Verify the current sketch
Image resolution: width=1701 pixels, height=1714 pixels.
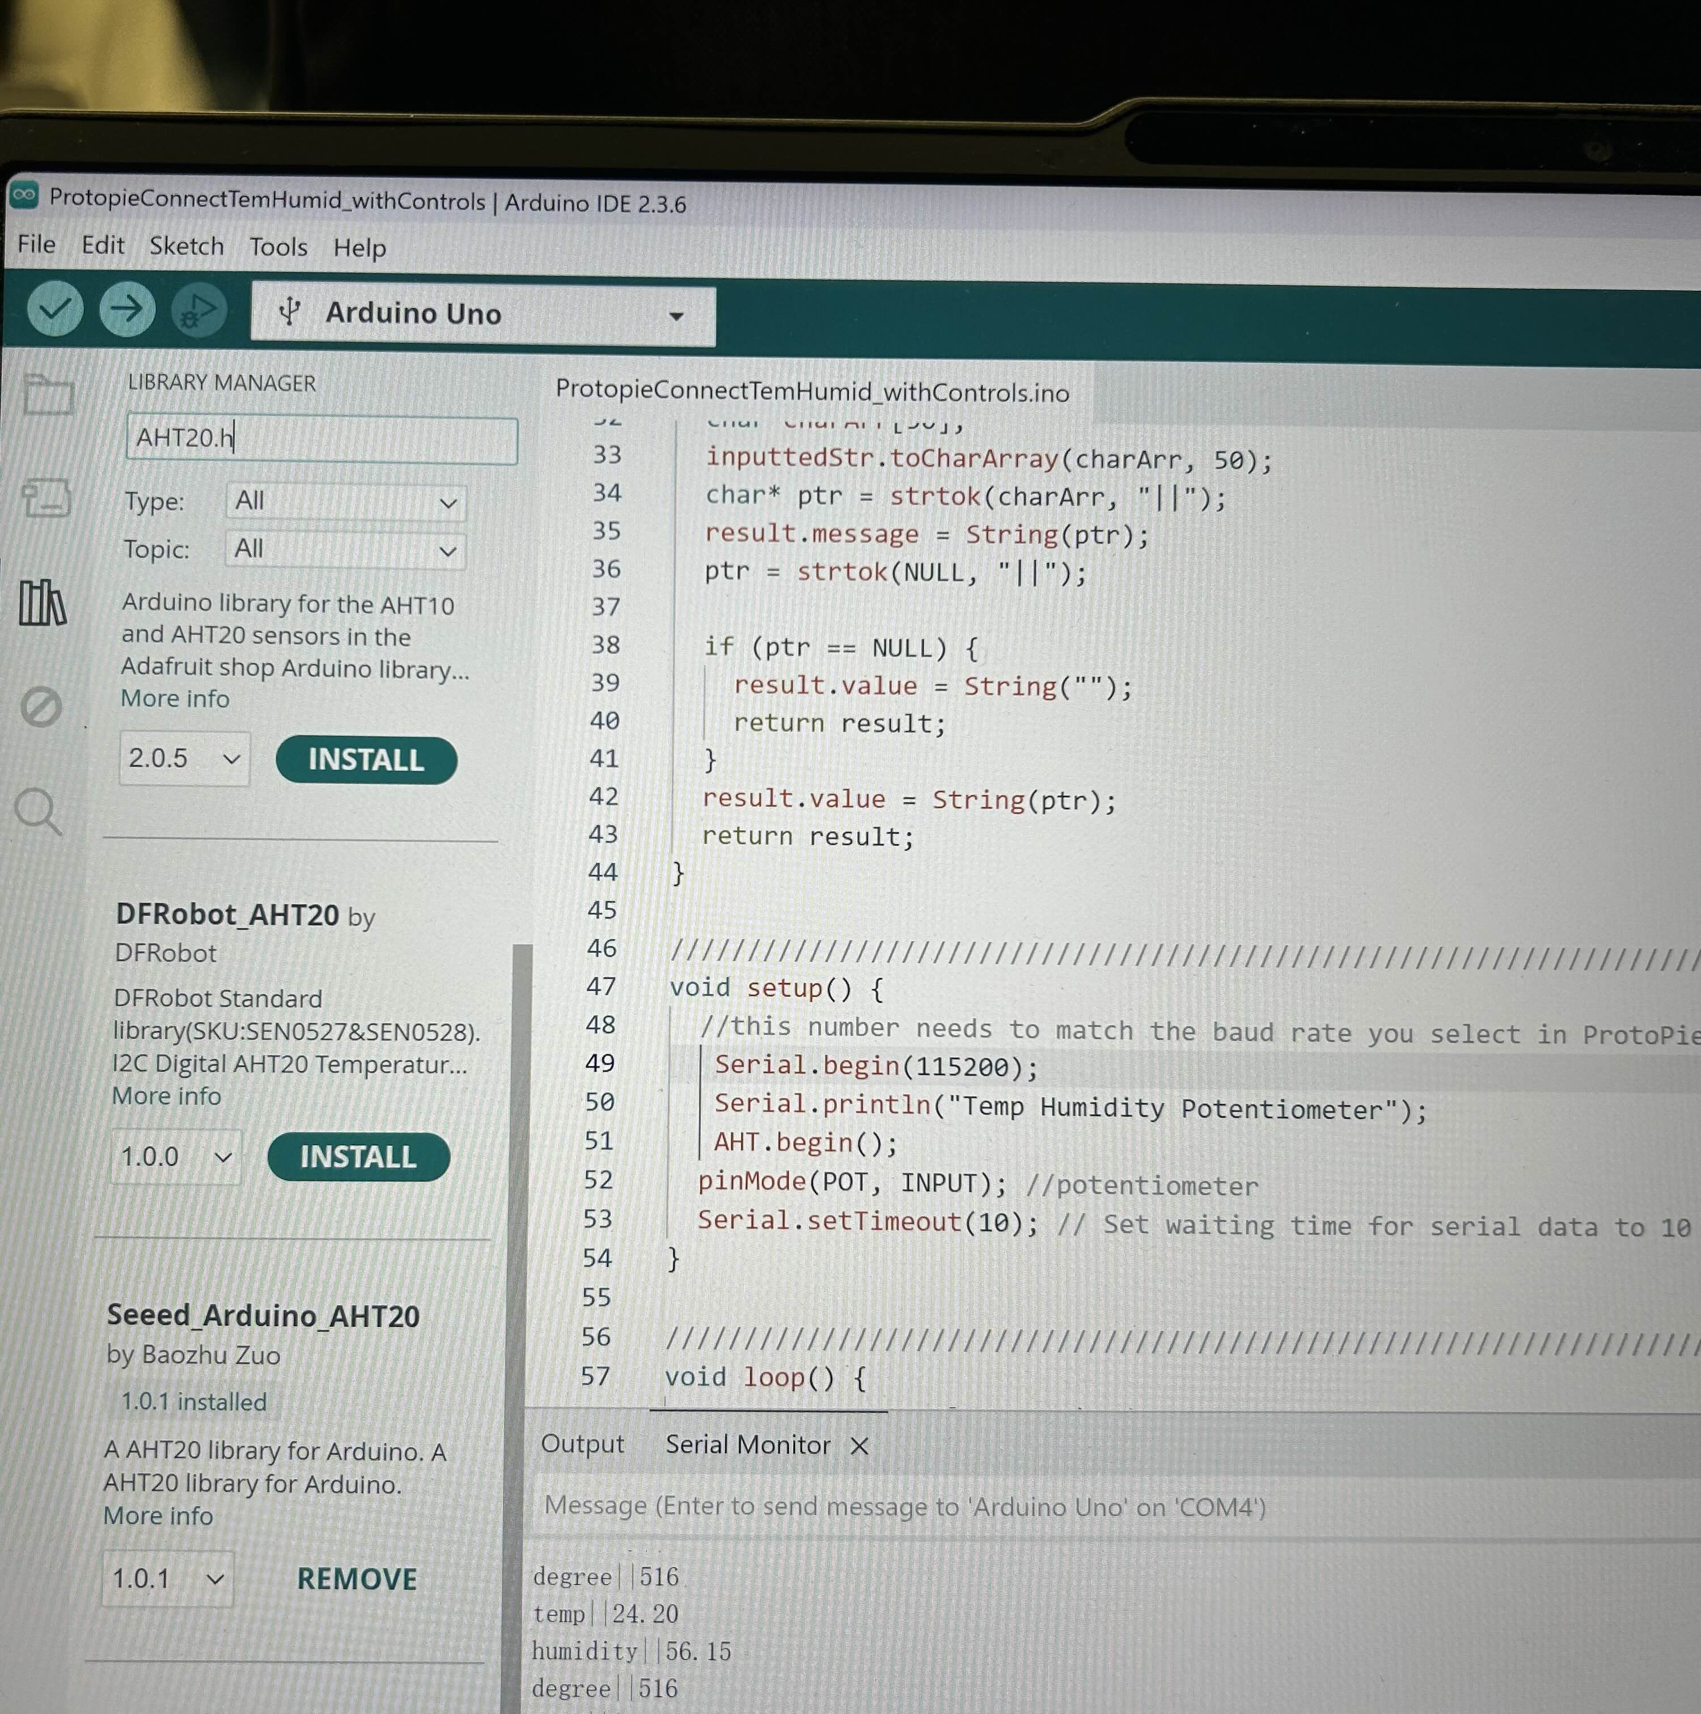[x=54, y=309]
